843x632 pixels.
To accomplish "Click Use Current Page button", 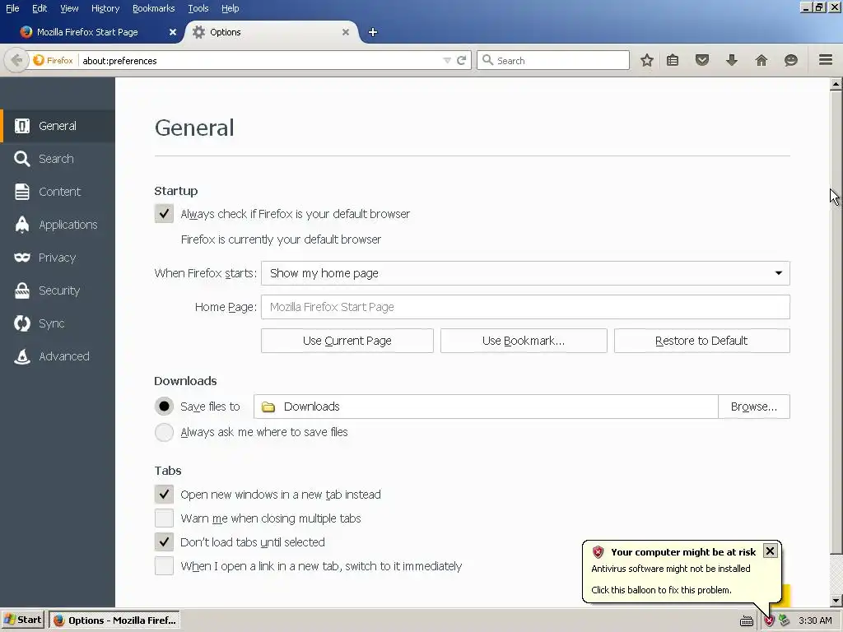I will click(347, 341).
